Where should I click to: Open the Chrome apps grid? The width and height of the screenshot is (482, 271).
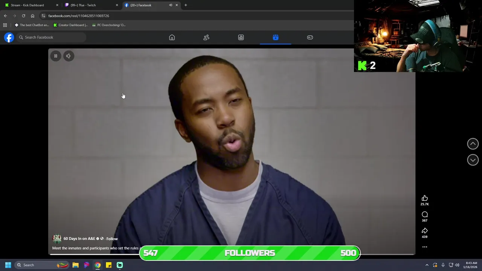pyautogui.click(x=5, y=25)
